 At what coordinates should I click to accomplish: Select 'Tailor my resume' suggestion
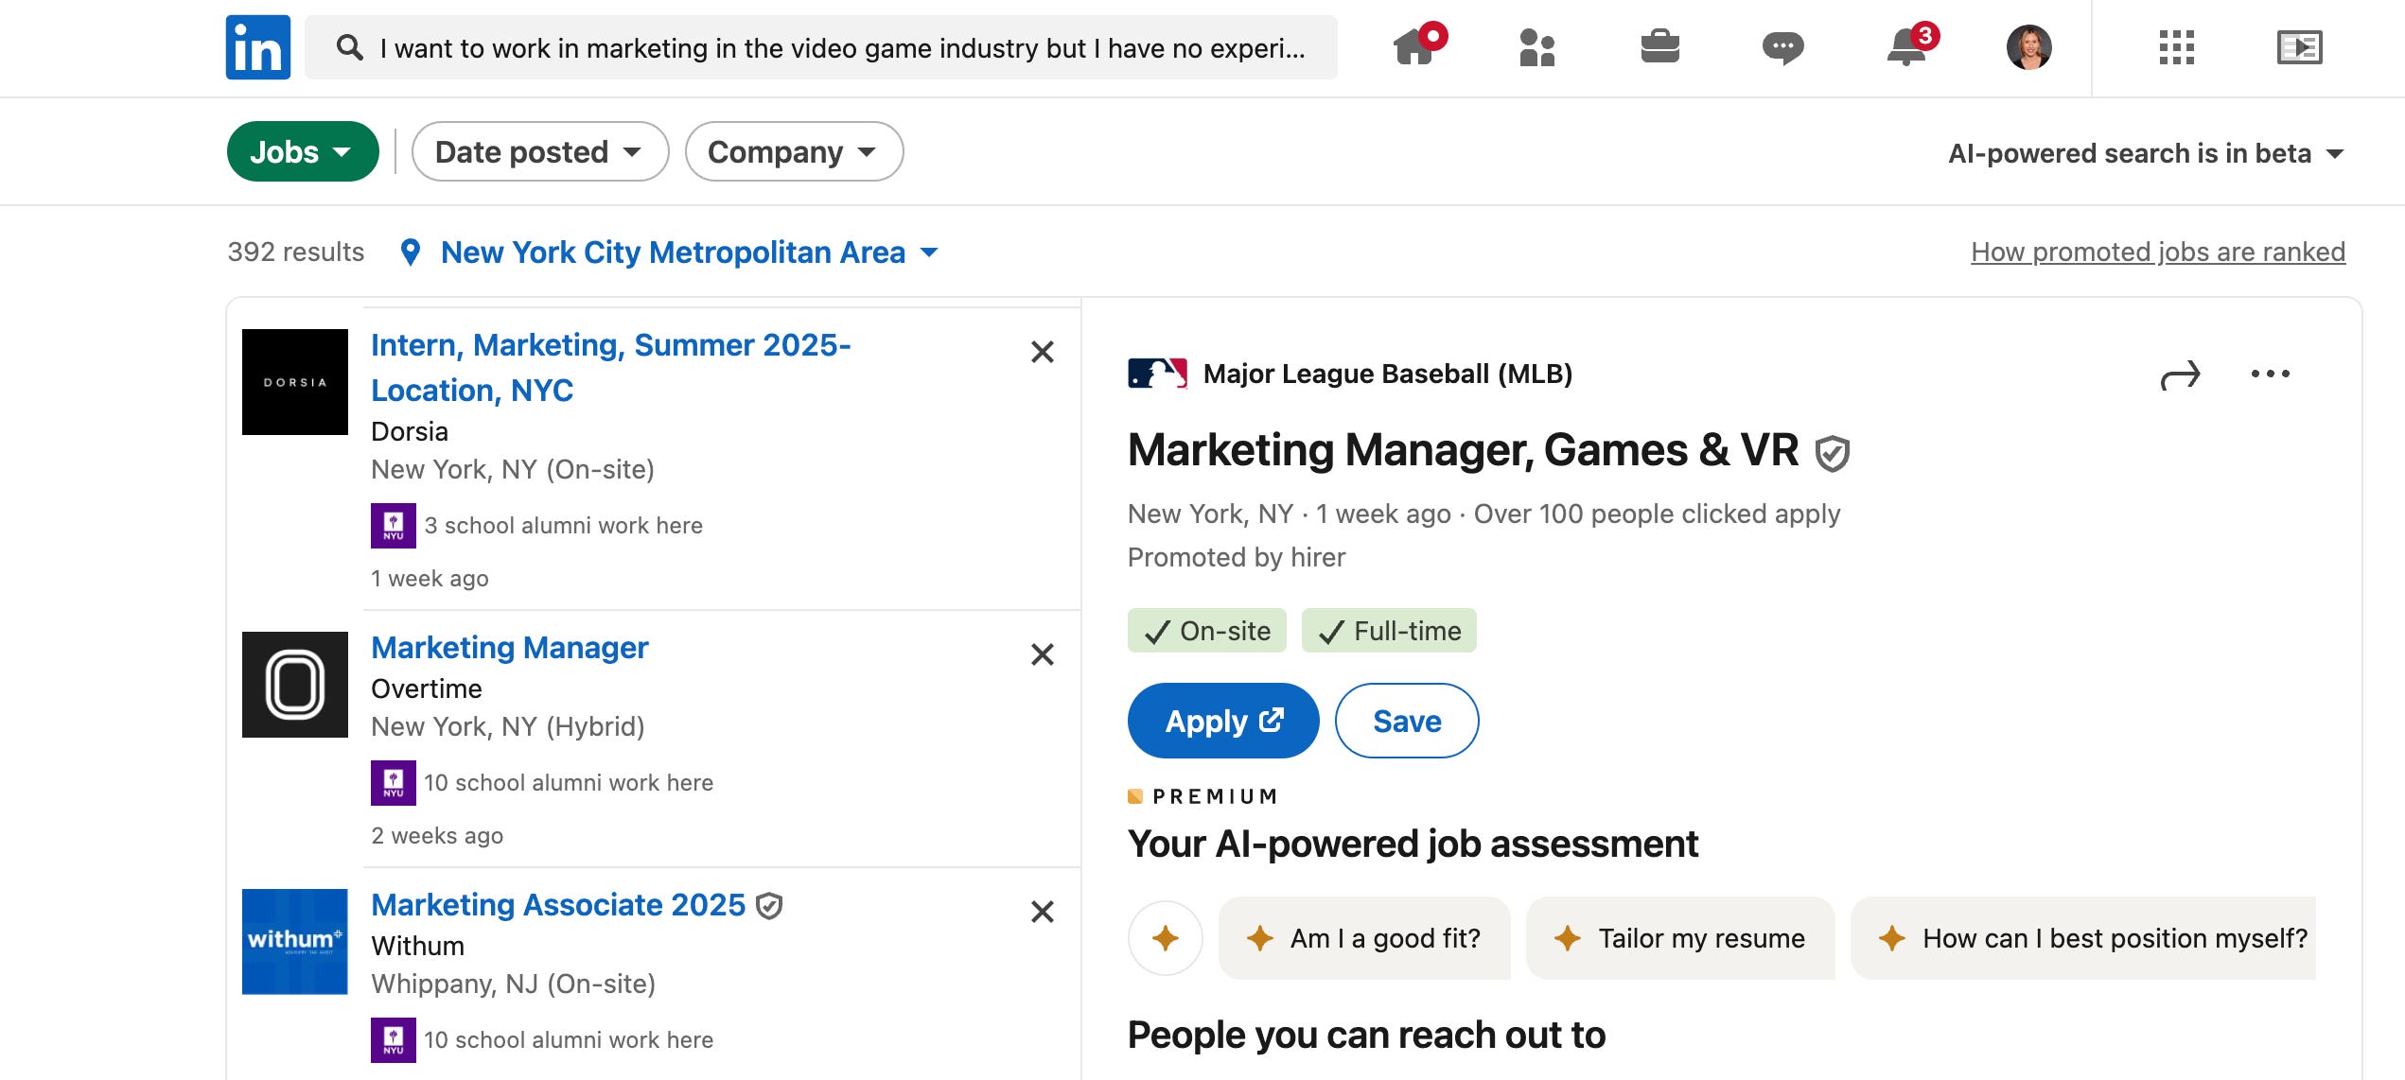coord(1680,938)
